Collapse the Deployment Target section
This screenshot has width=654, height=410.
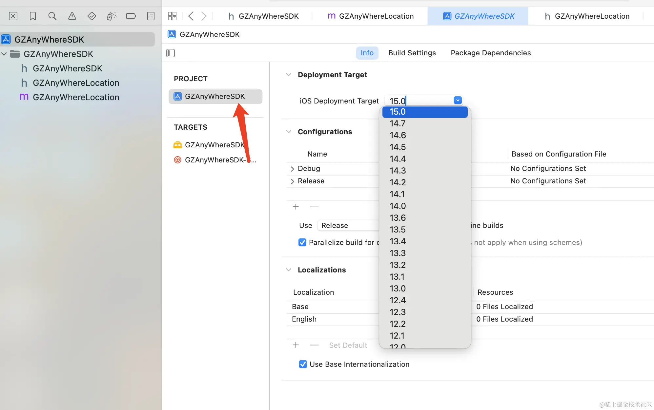click(x=289, y=75)
